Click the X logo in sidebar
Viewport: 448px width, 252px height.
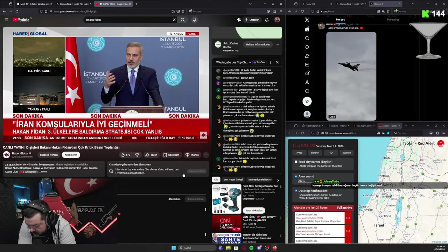pyautogui.click(x=307, y=20)
